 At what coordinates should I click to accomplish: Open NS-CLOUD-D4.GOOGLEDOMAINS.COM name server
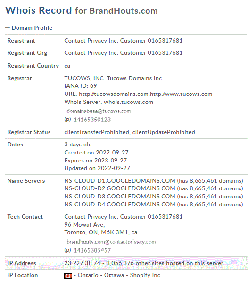pos(120,205)
